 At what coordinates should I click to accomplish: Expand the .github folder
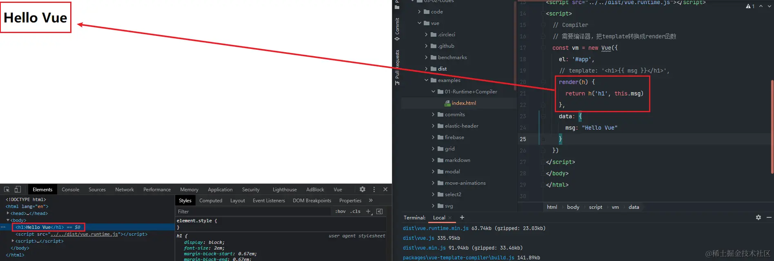coord(426,46)
